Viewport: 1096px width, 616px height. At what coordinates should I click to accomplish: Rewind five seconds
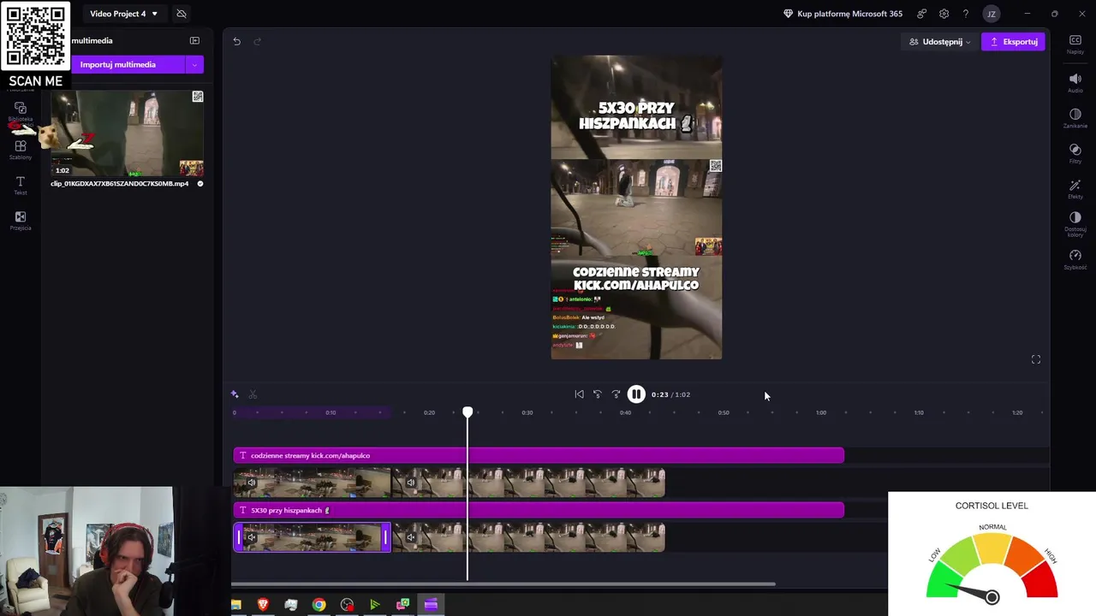tap(598, 394)
